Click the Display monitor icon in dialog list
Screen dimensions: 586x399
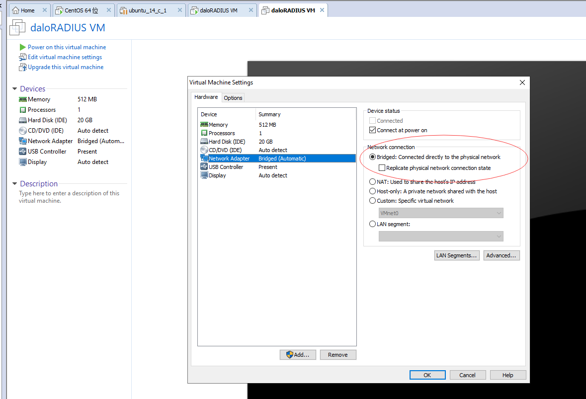[x=204, y=175]
